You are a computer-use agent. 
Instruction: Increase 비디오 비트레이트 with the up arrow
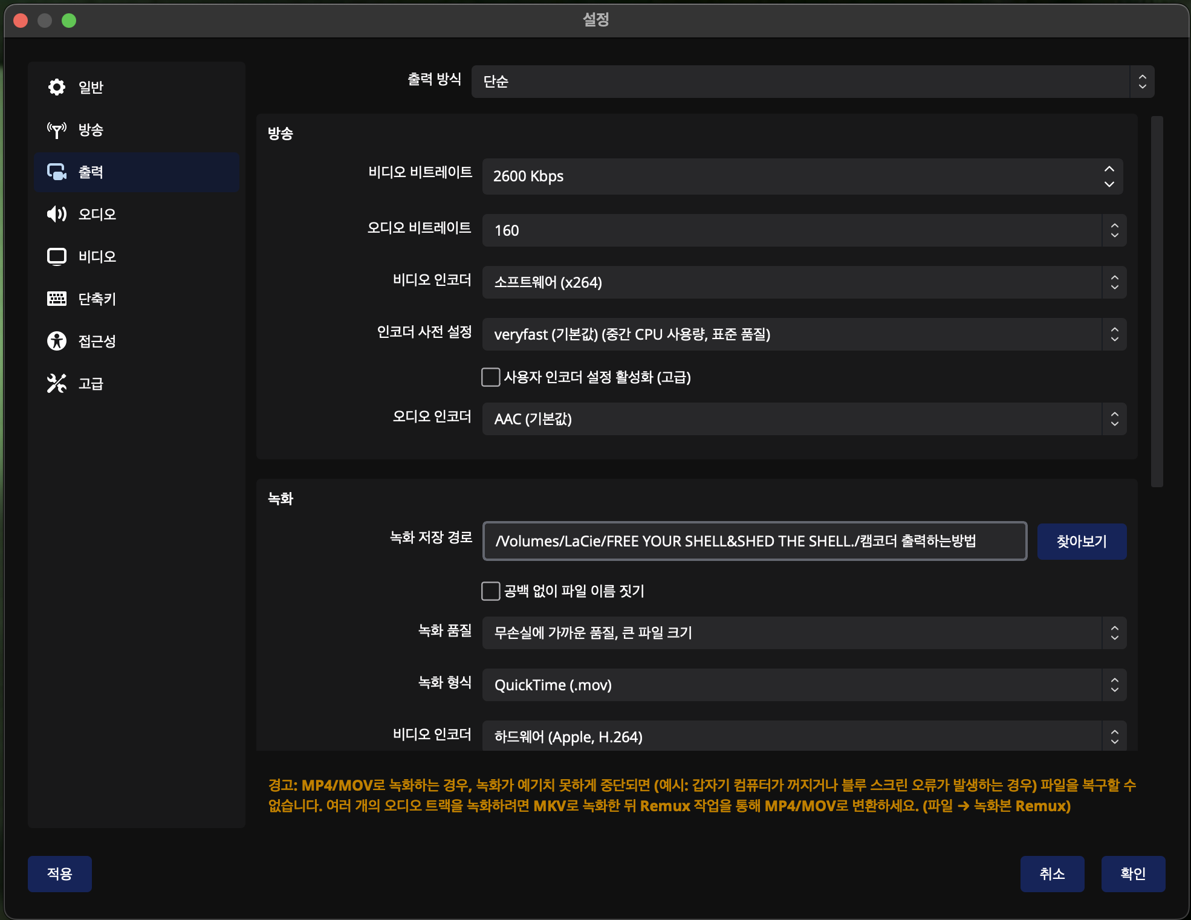coord(1109,169)
